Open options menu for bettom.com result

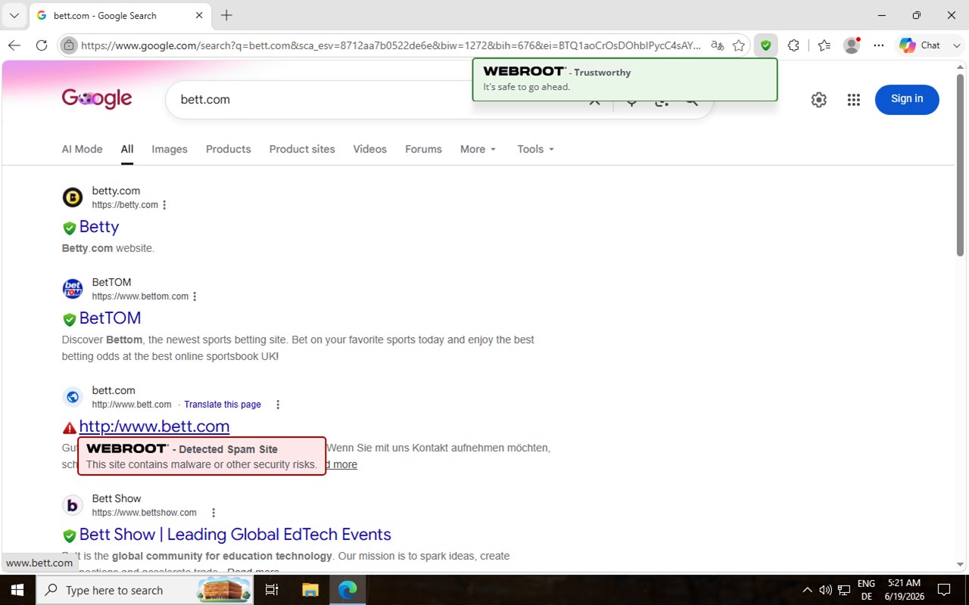[195, 296]
